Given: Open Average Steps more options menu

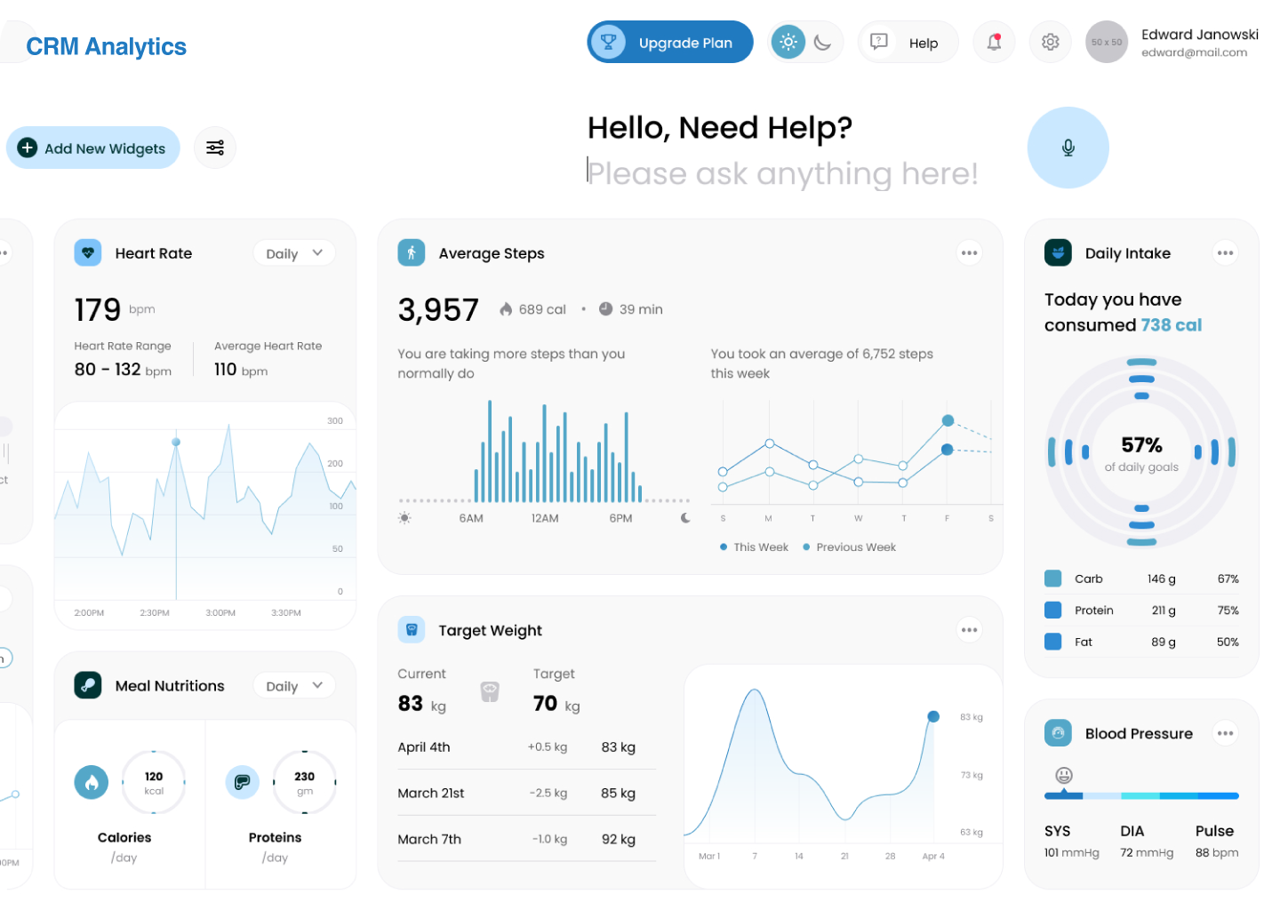Looking at the screenshot, I should (x=969, y=253).
